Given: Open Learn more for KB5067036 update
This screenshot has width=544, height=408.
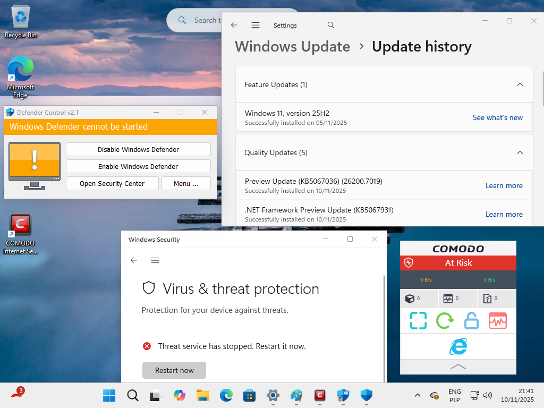Looking at the screenshot, I should (504, 185).
